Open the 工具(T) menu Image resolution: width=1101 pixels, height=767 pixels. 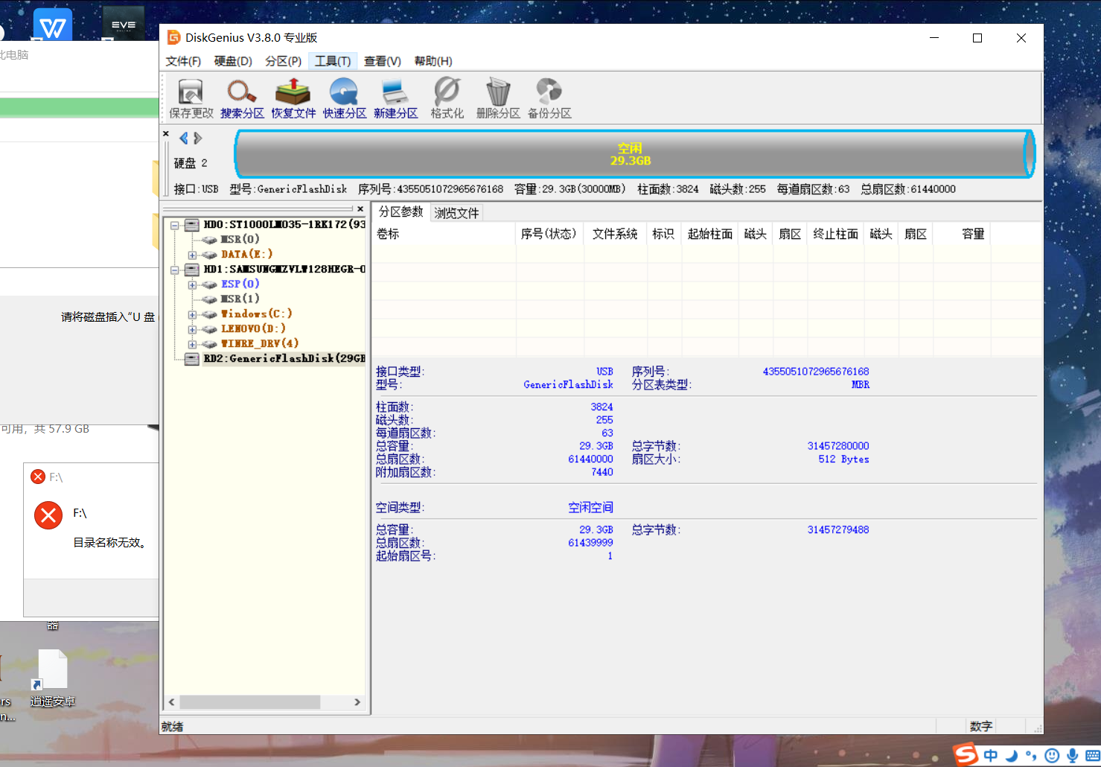tap(332, 61)
